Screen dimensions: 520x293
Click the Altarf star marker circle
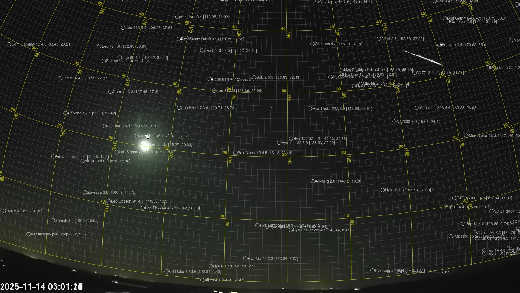point(379,39)
